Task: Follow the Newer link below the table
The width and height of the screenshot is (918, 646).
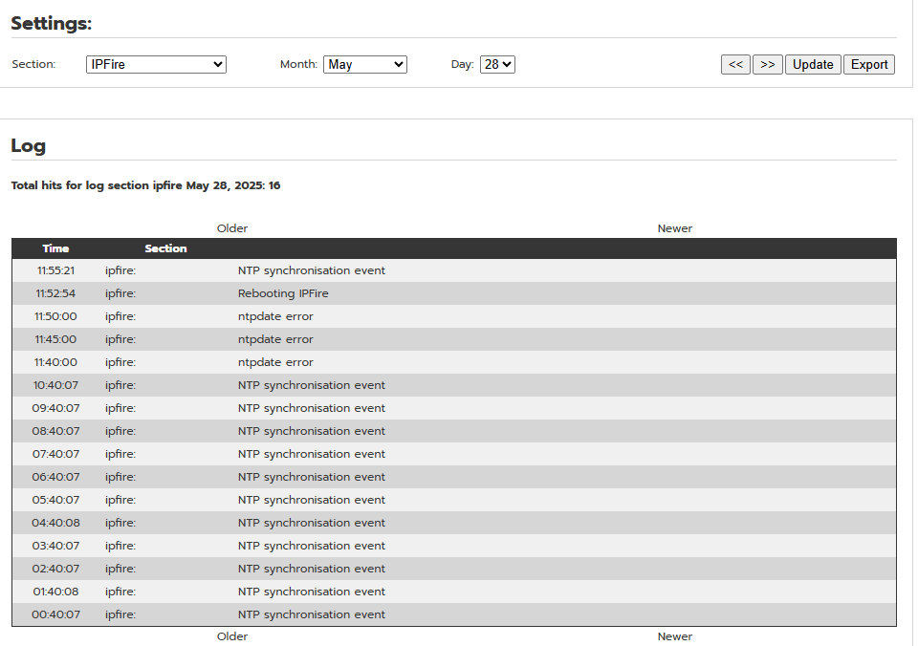Action: click(674, 636)
